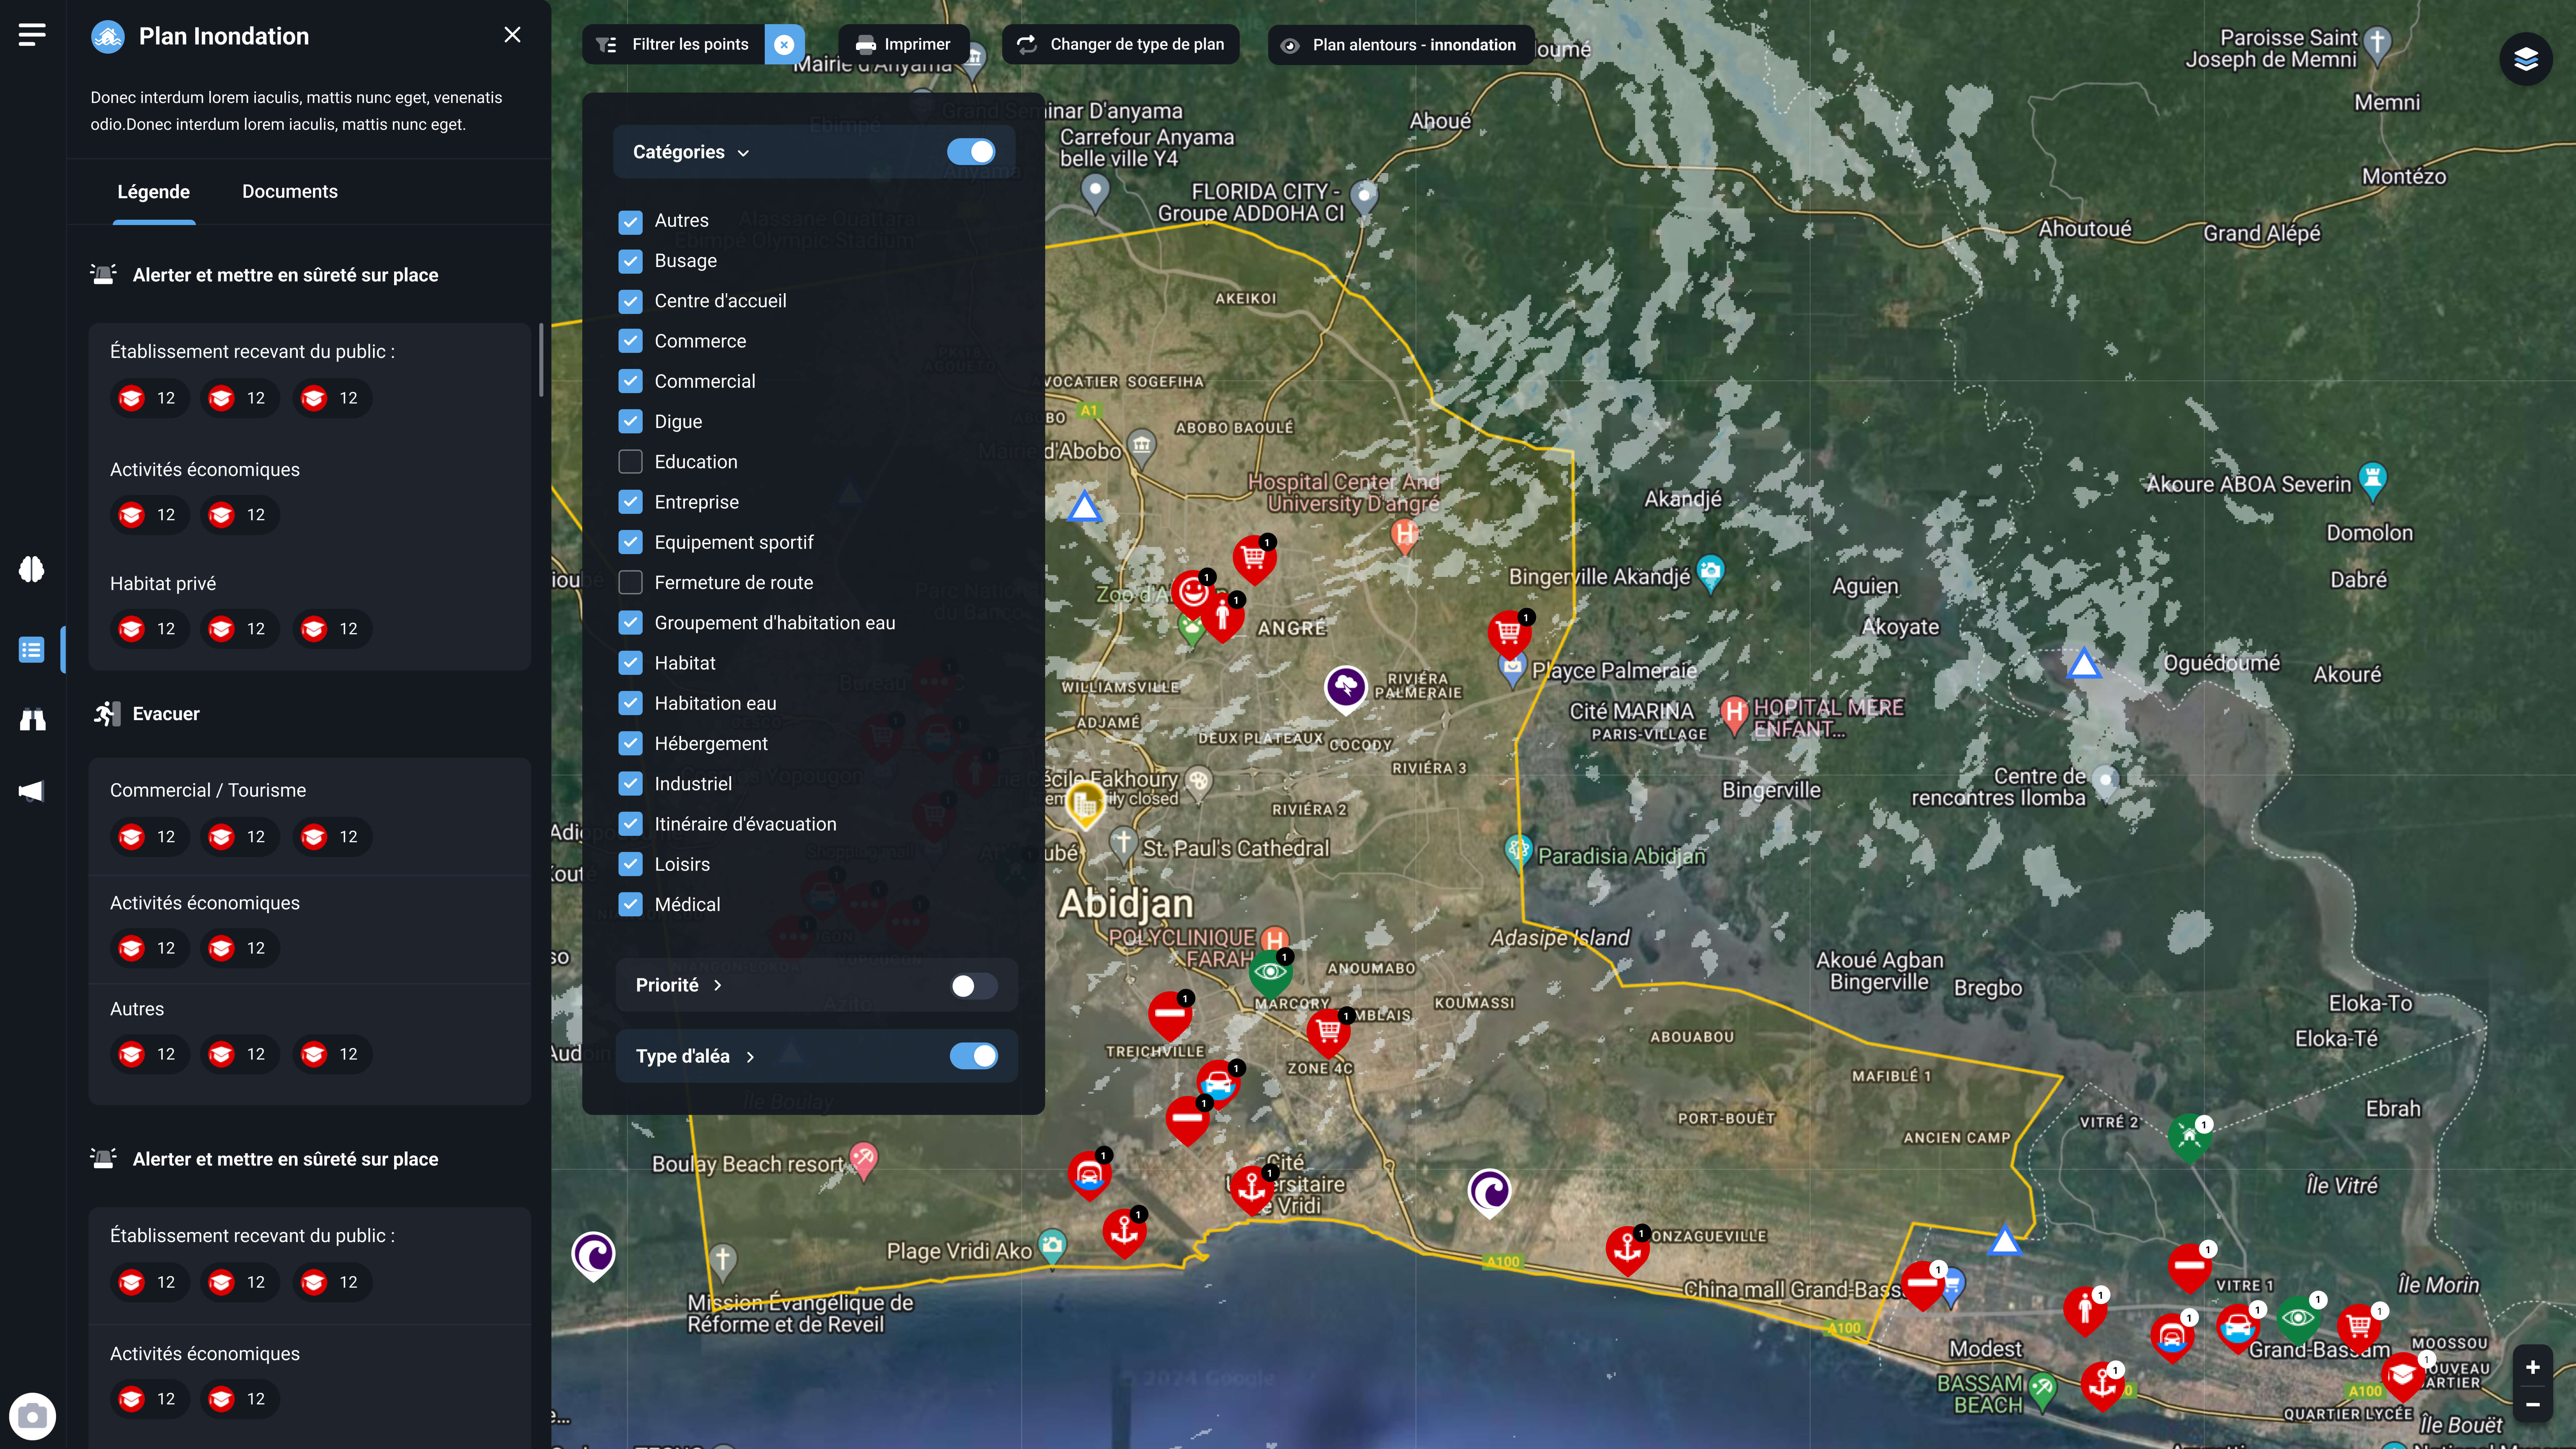2576x1449 pixels.
Task: Open the binoculars sidebar icon
Action: click(32, 719)
